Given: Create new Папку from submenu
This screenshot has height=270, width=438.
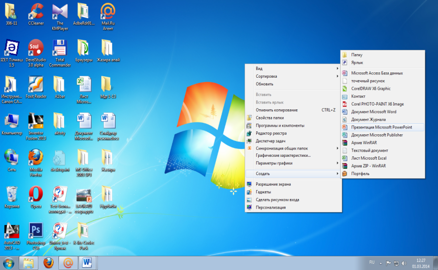Looking at the screenshot, I should tap(356, 55).
